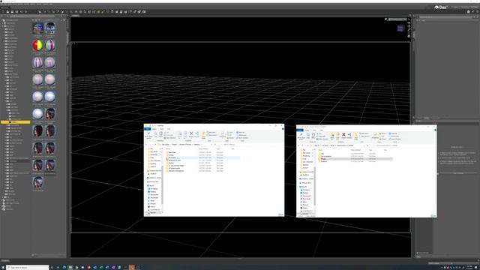Open Desktop in eight-folder explorer navigation pane
This screenshot has width=480, height=270.
click(x=152, y=192)
